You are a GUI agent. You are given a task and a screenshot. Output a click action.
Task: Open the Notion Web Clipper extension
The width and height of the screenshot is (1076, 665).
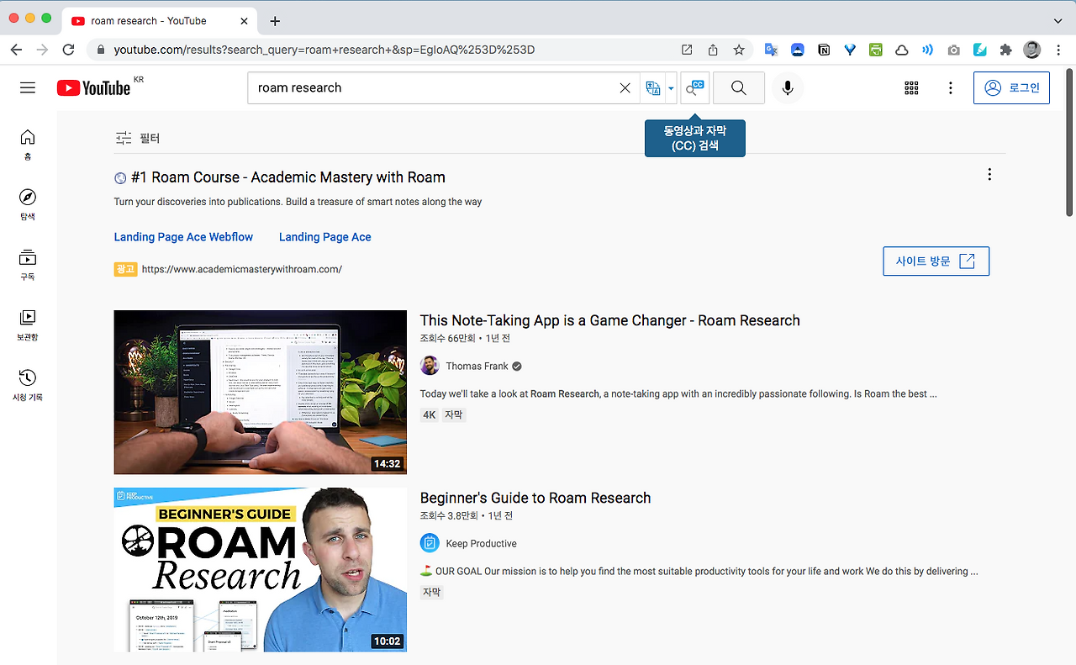[x=824, y=50]
